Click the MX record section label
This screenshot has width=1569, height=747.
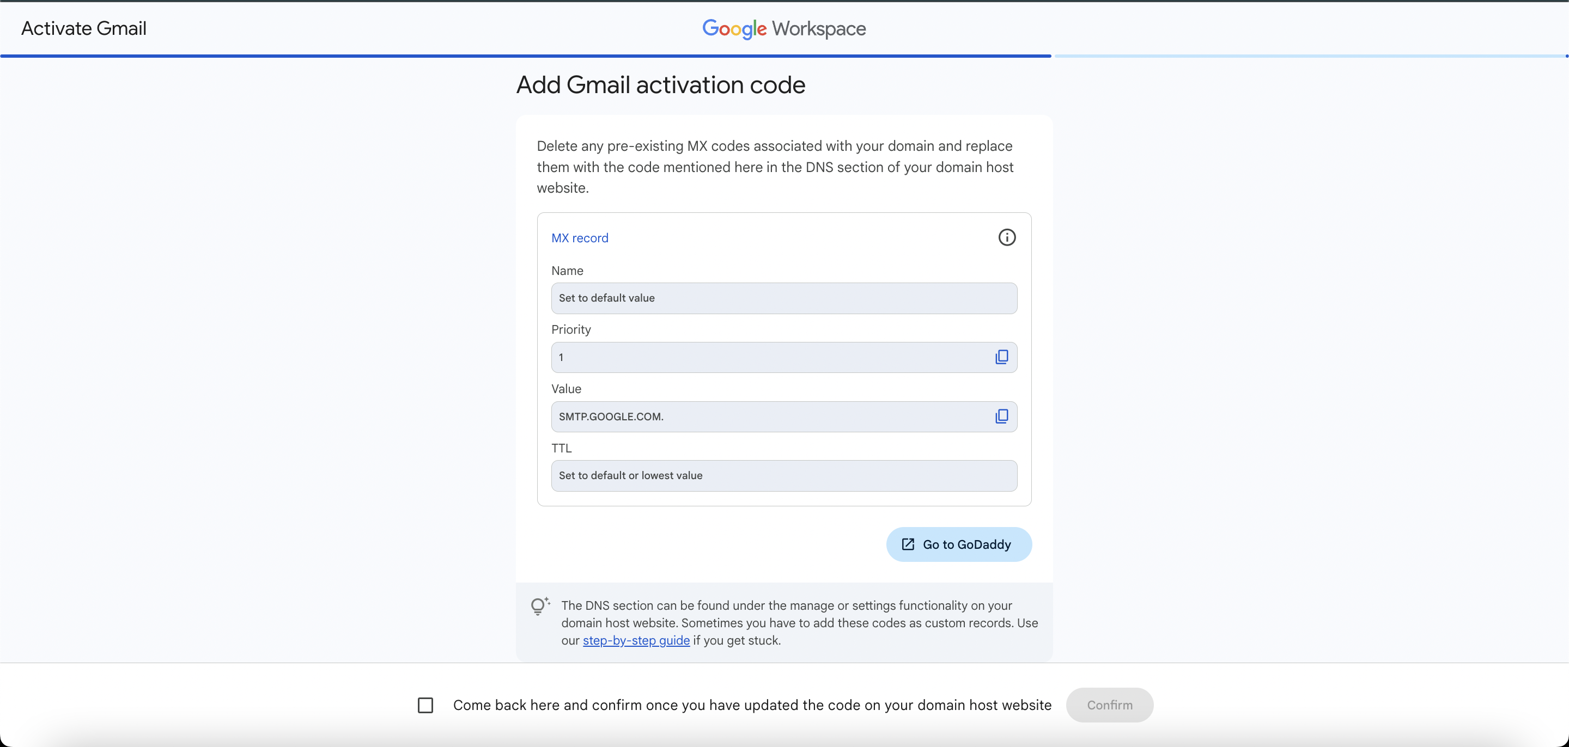[x=579, y=238]
